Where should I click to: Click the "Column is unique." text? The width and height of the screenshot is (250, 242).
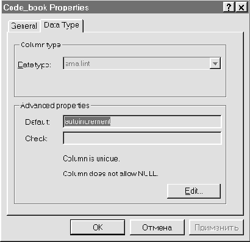pos(91,158)
